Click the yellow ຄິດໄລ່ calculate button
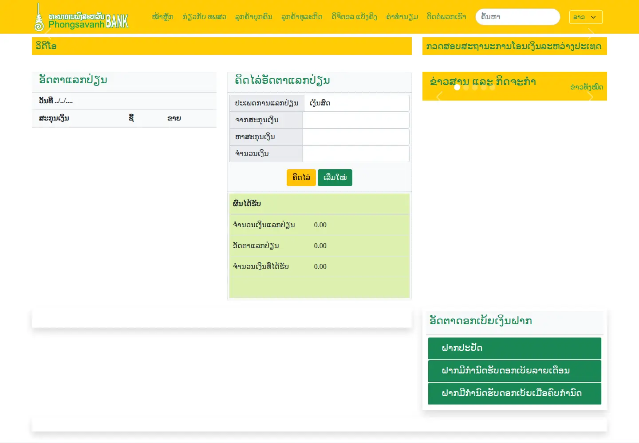The width and height of the screenshot is (639, 443). pos(301,178)
